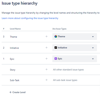
Task: Click the left arrow beside Sub-Task level
Action: tap(47, 80)
